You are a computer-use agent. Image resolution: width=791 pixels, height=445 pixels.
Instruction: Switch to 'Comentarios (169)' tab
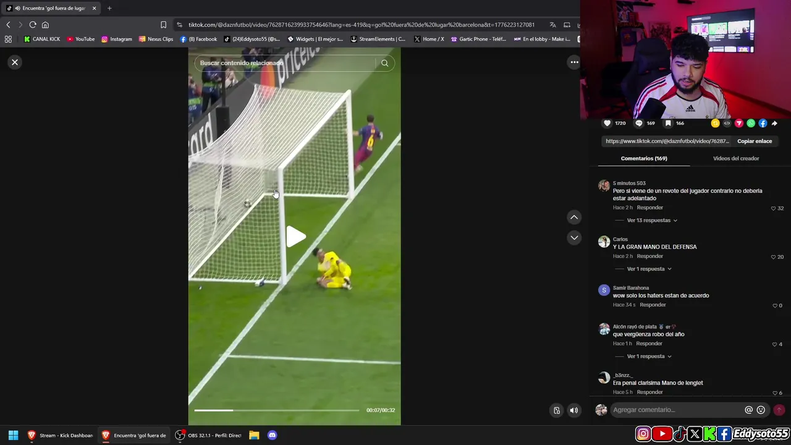[644, 158]
